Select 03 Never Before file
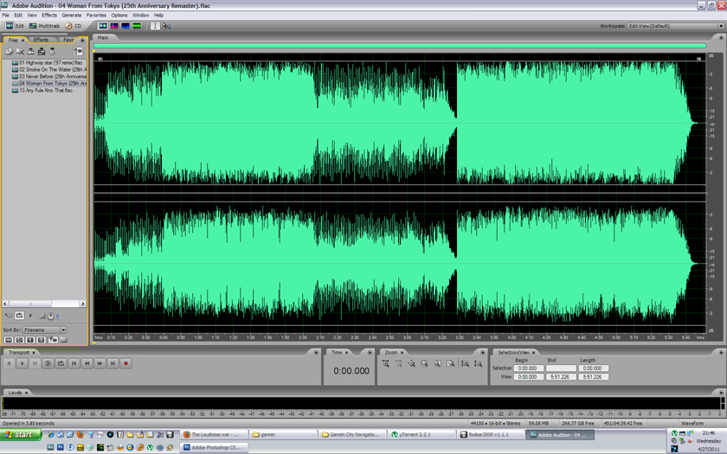 pos(48,76)
